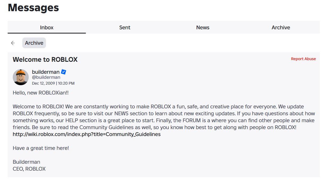Click the @builderman username handle
Viewport: 330px width, 181px height.
coord(46,77)
